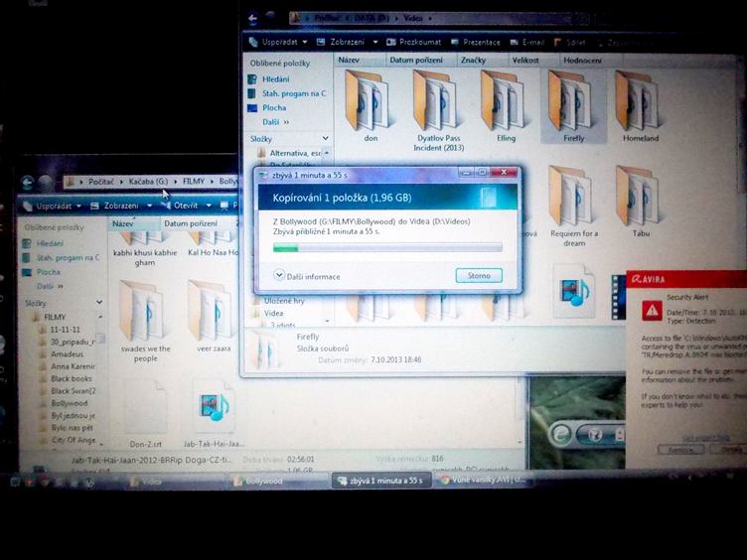
Task: Go back in the Bollywood window
Action: [28, 182]
